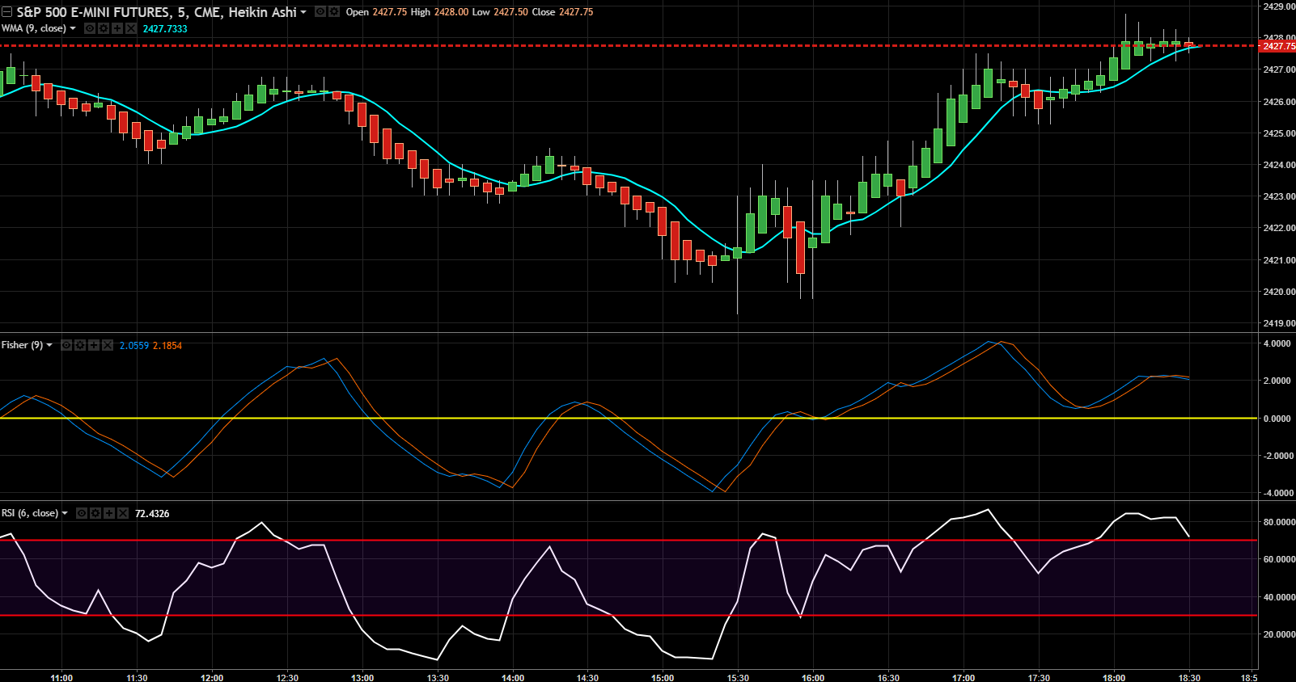Click the plus icon next to RSI
The width and height of the screenshot is (1296, 682).
click(x=109, y=513)
